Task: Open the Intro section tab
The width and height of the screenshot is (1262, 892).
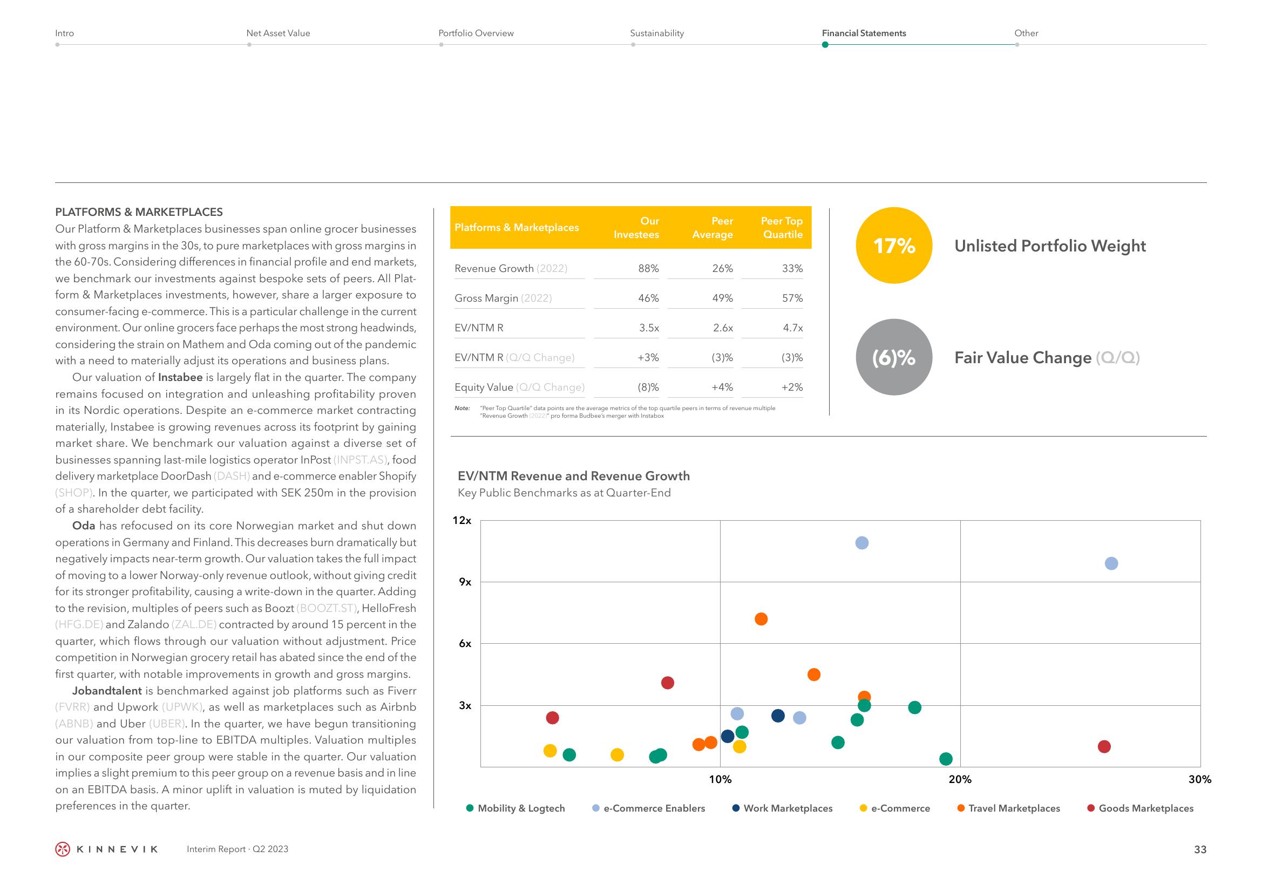Action: click(64, 33)
